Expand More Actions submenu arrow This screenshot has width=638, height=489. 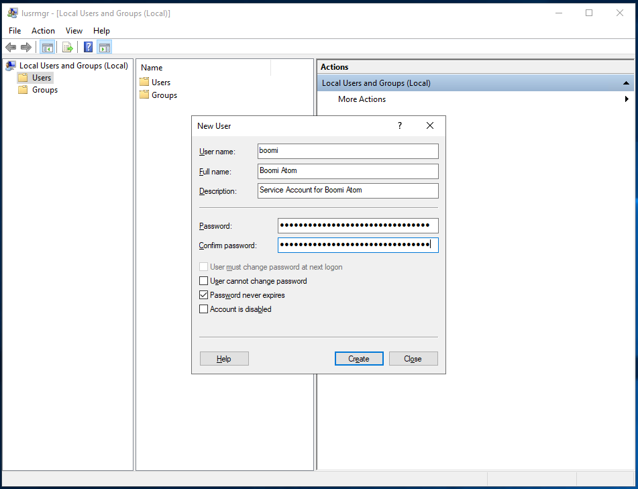click(x=627, y=99)
